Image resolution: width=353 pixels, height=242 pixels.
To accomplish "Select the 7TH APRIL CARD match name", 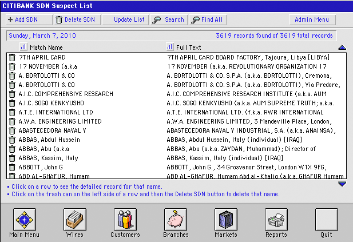I will [x=42, y=57].
